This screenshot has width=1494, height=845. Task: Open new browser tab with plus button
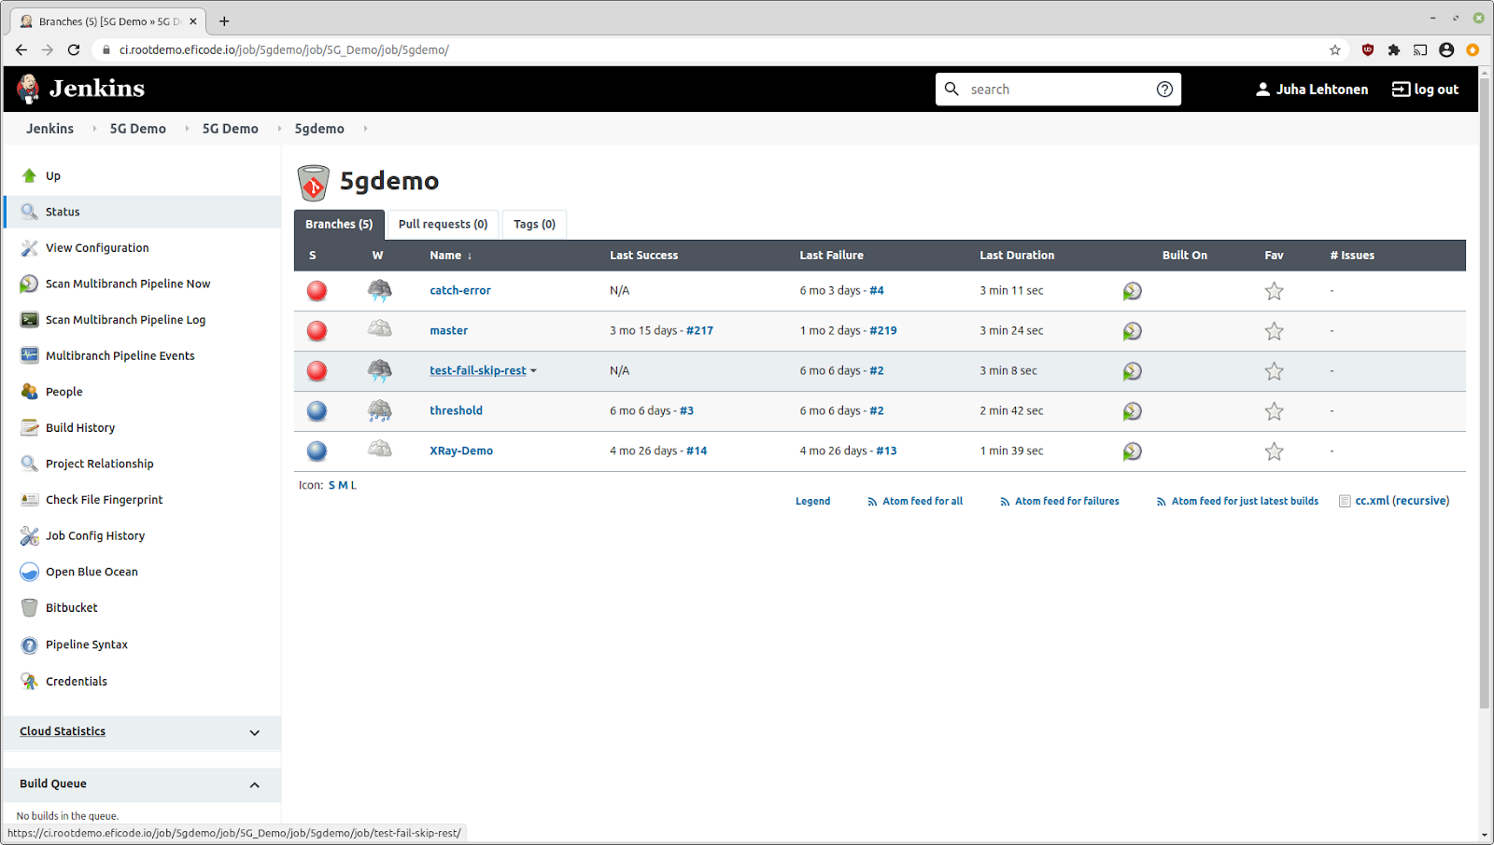[224, 21]
